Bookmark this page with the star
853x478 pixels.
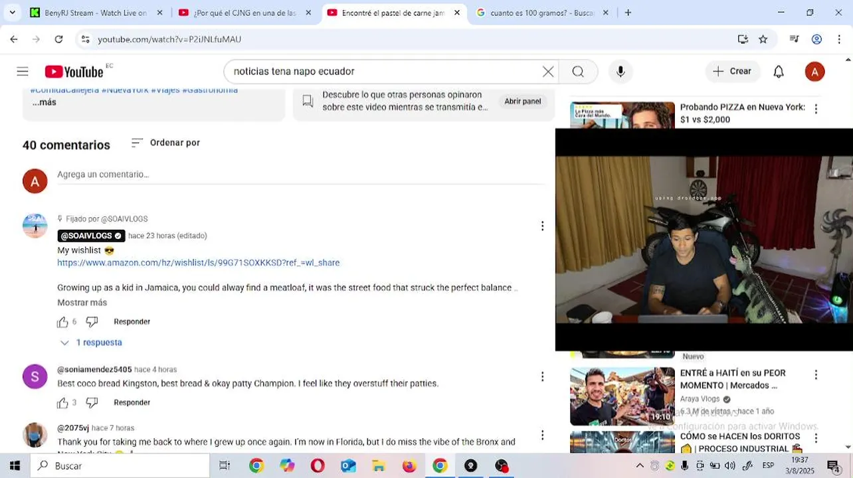763,39
